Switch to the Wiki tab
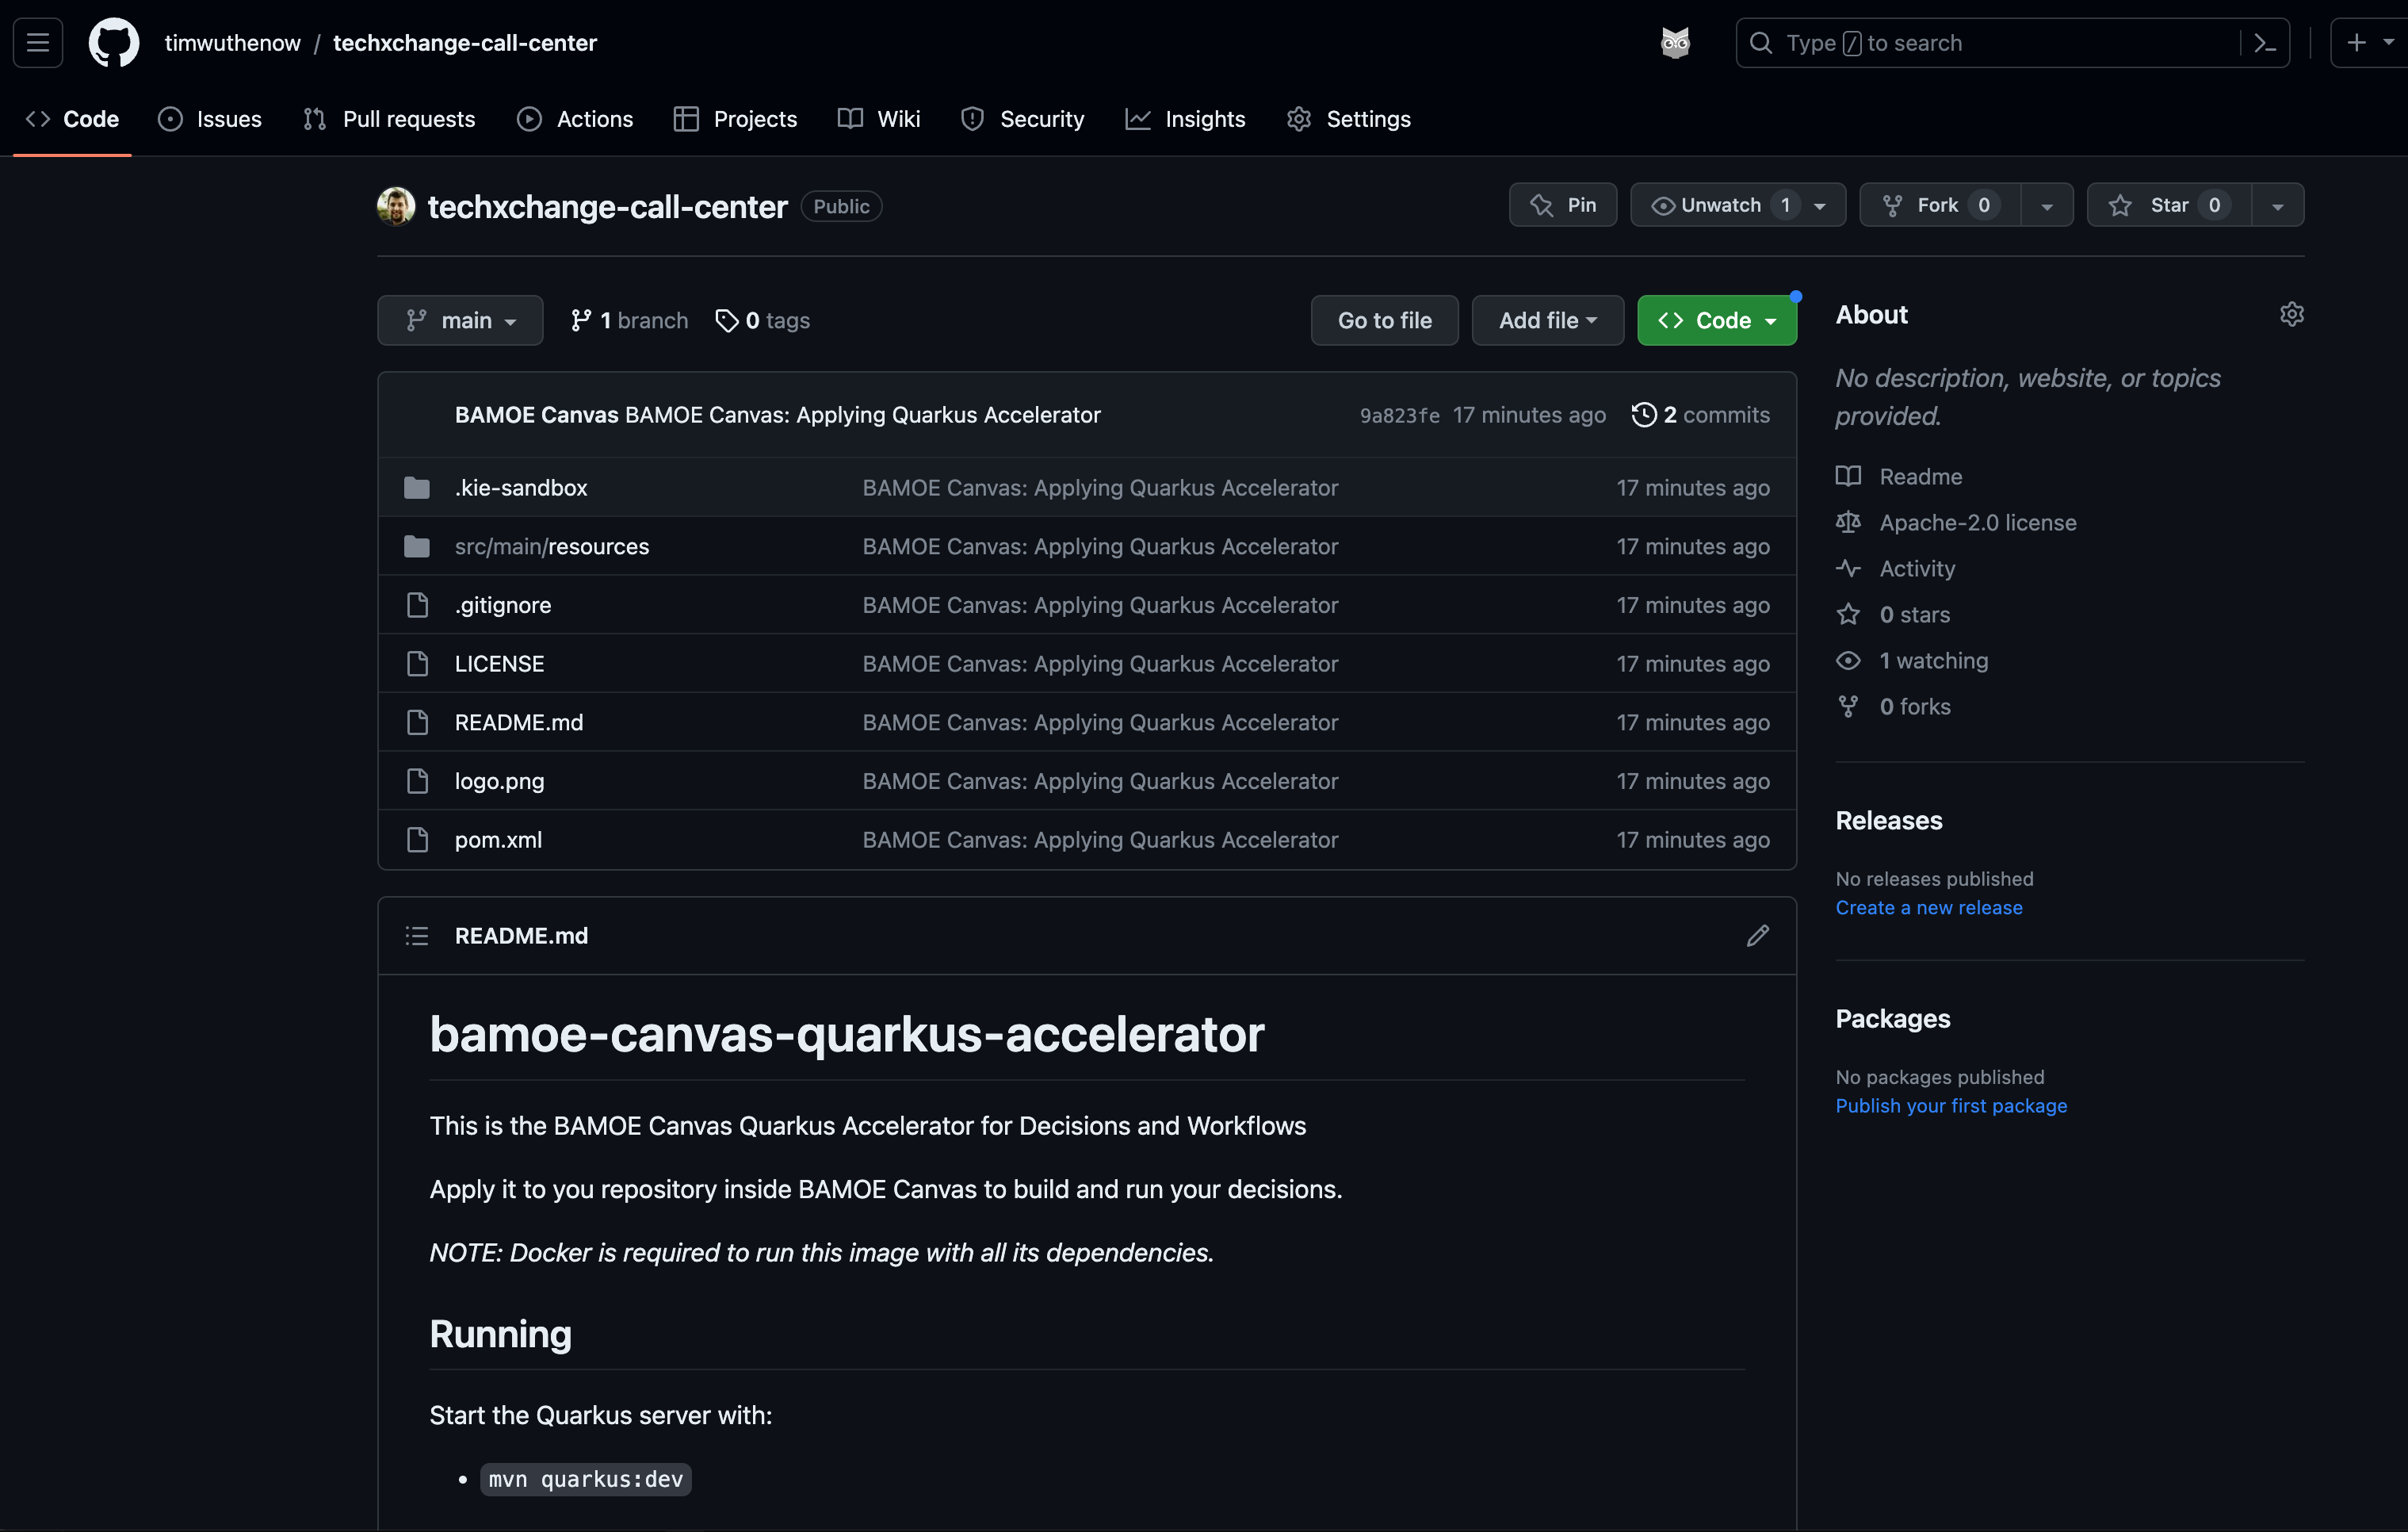The width and height of the screenshot is (2408, 1532). point(879,119)
